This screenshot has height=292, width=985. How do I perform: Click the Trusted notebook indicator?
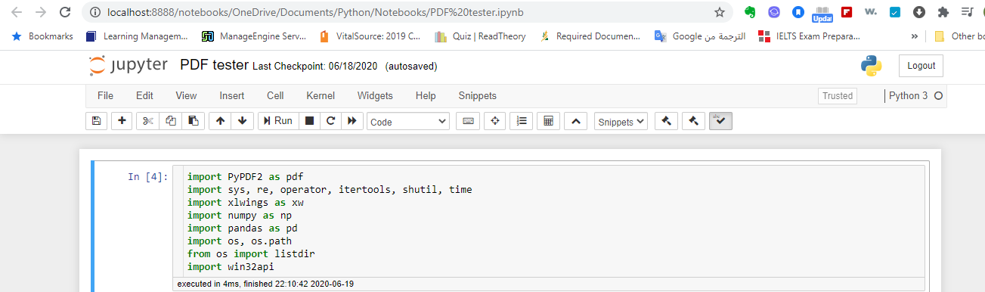point(838,96)
